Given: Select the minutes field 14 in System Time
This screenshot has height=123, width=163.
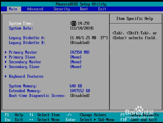Looking at the screenshot, I should tap(80, 23).
